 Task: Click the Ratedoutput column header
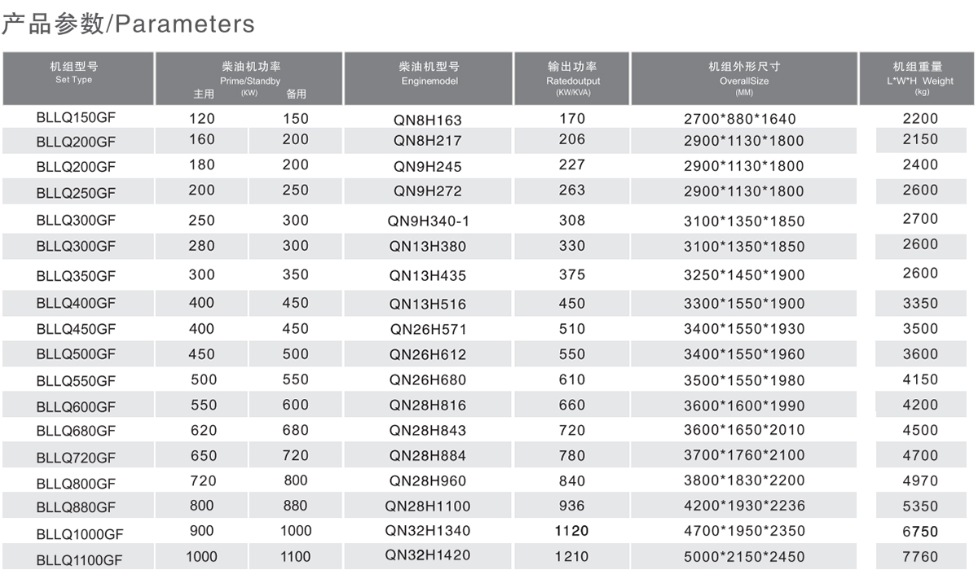click(572, 77)
